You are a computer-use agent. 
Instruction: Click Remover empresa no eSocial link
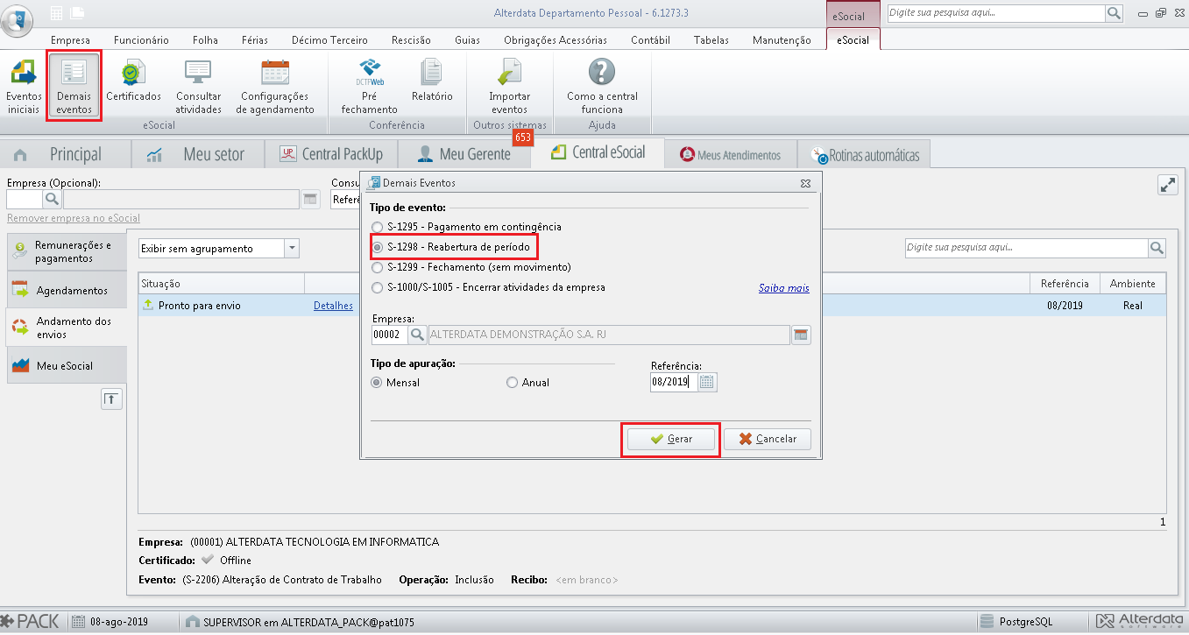point(74,218)
